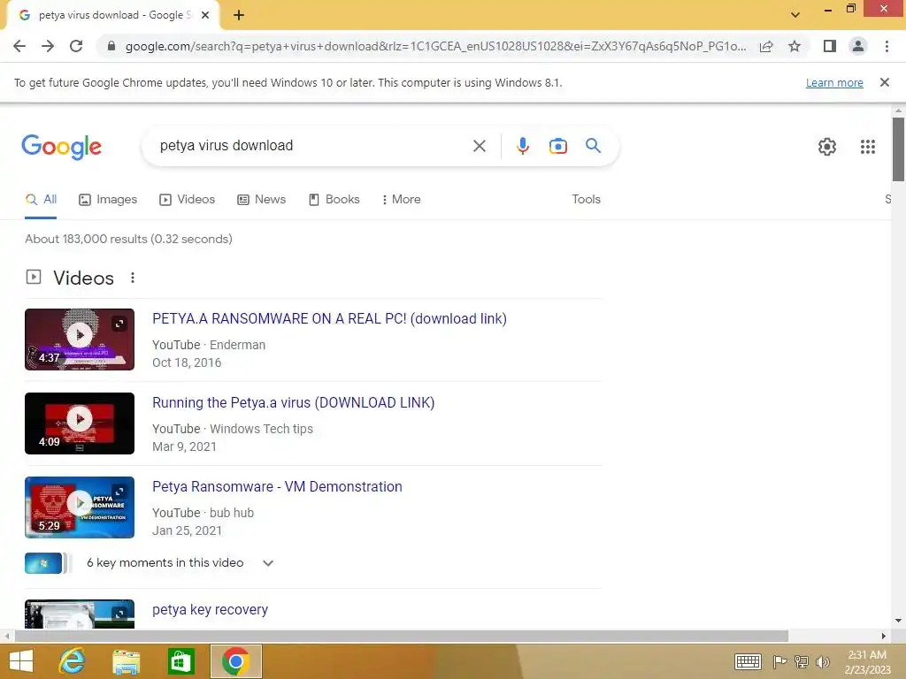
Task: Switch to Books results tab
Action: pyautogui.click(x=334, y=199)
